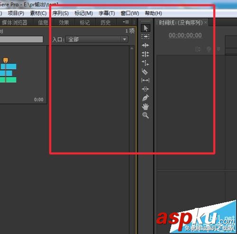
Task: Select the 时间线 (没有序列) tab
Action: click(181, 23)
